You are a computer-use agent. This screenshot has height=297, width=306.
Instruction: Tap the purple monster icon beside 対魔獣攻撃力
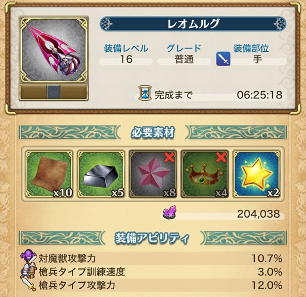pyautogui.click(x=29, y=256)
